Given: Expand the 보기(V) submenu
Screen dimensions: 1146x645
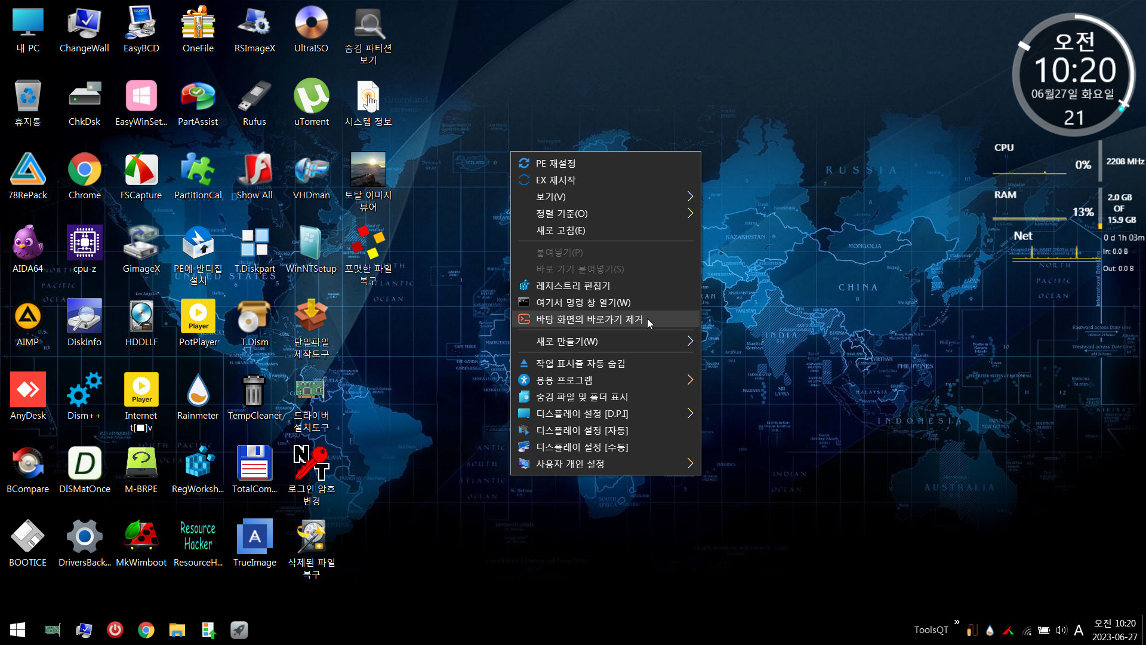Looking at the screenshot, I should [605, 196].
